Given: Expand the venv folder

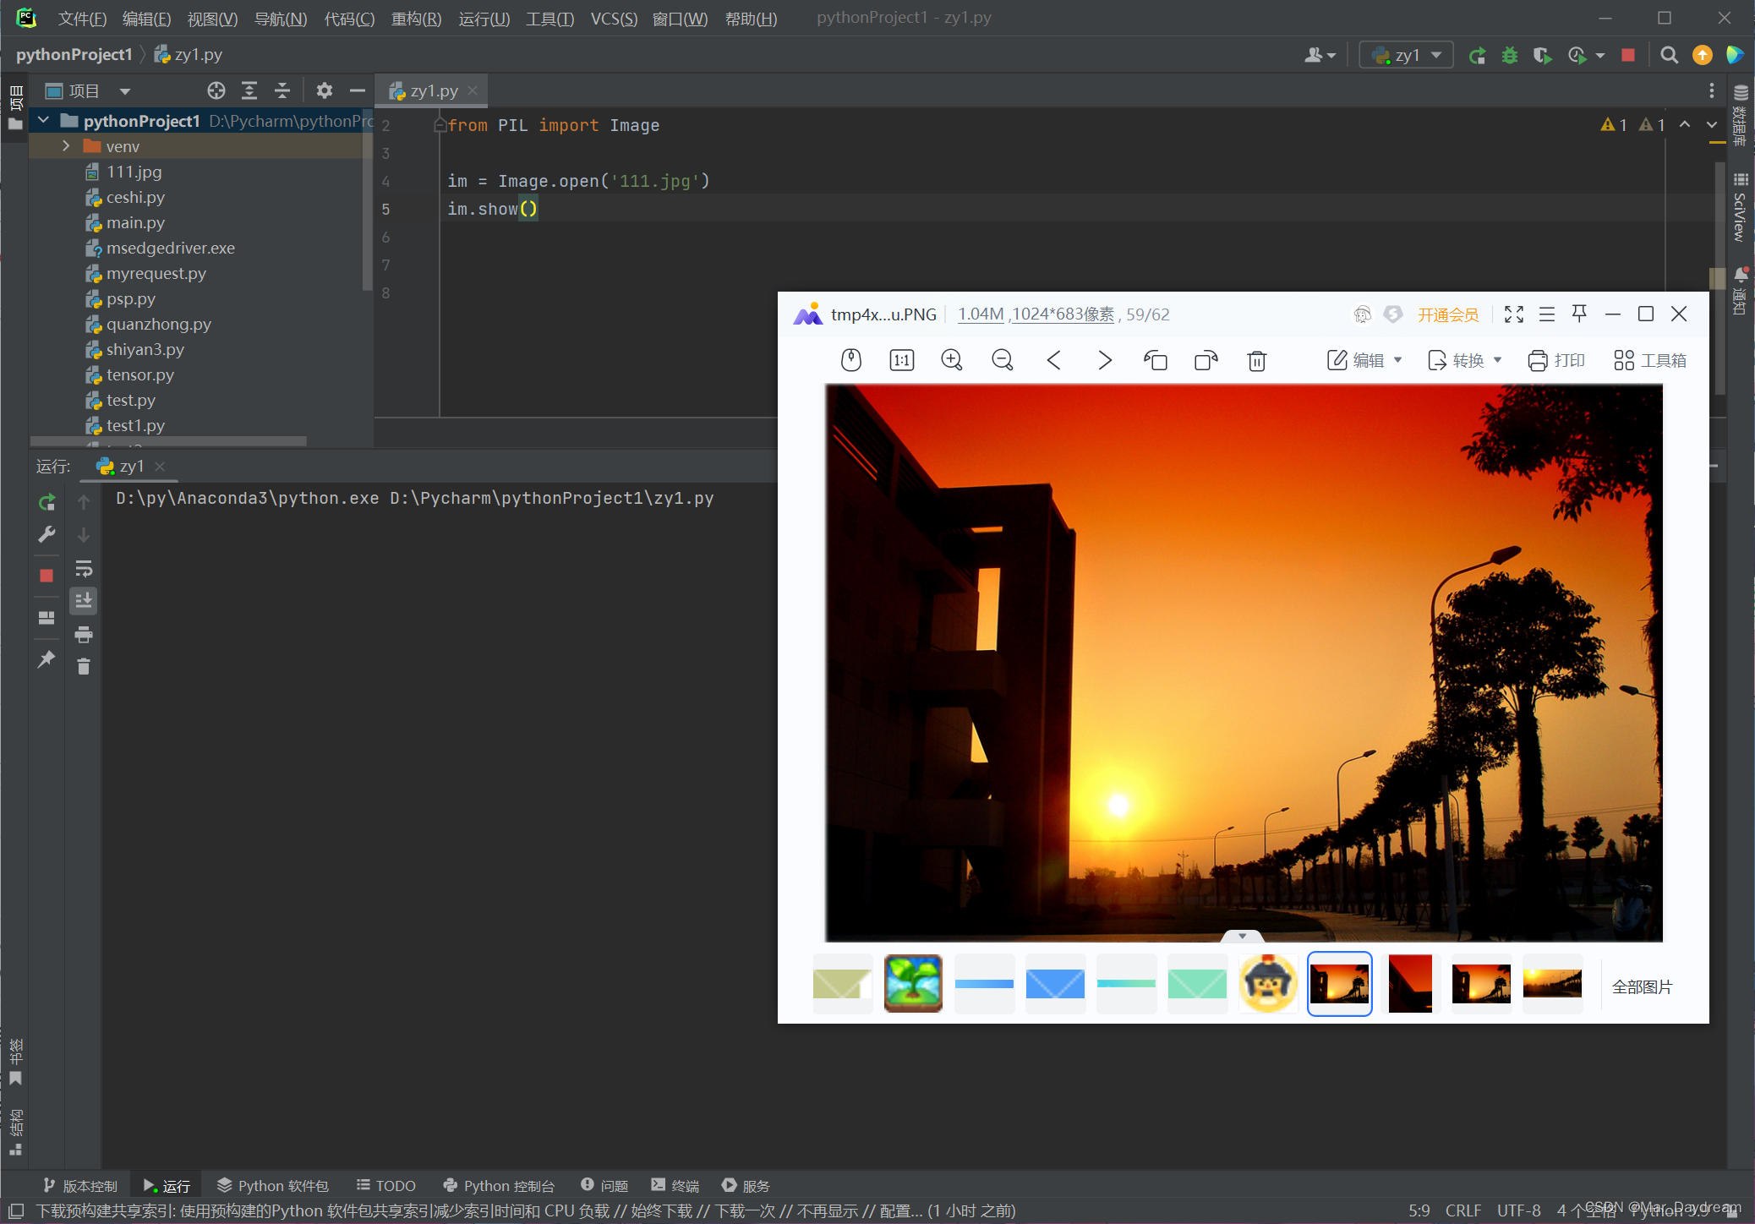Looking at the screenshot, I should [x=66, y=146].
